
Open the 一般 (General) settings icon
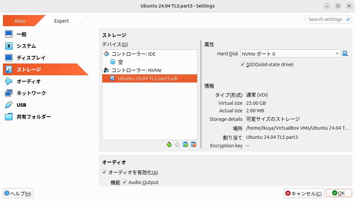pyautogui.click(x=8, y=34)
